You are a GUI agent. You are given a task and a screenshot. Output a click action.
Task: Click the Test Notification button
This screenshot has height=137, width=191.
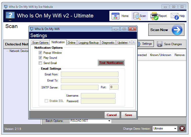tap(111, 63)
